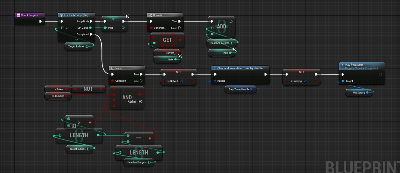Click the Completed exec pin

91,34
